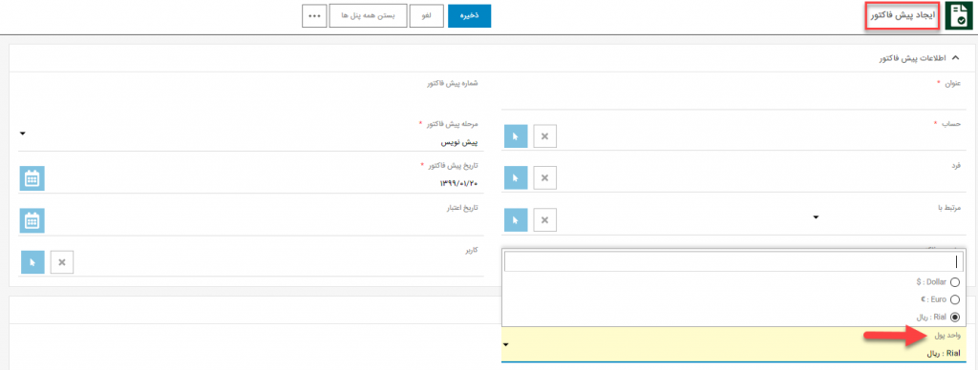Screen dimensions: 978x370
Task: Open the مرحله پیش فاکتور dropdown
Action: (x=23, y=134)
